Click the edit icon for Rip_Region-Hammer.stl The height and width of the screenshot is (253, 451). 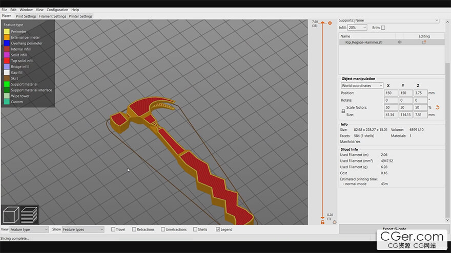click(424, 42)
